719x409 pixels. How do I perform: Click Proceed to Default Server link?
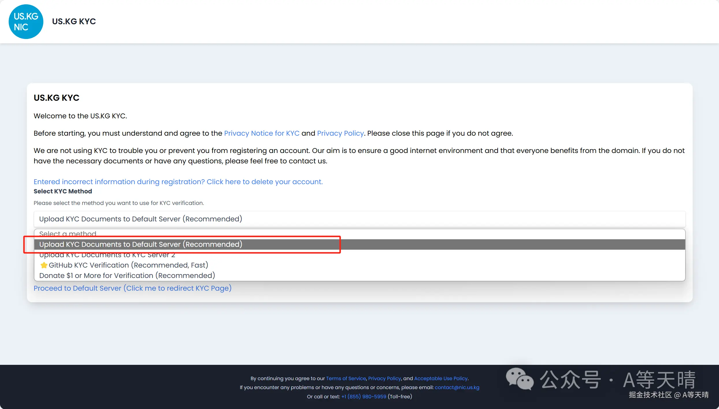(132, 288)
